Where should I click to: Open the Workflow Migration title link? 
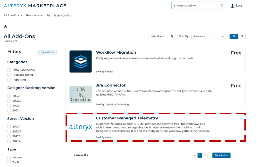click(x=116, y=52)
